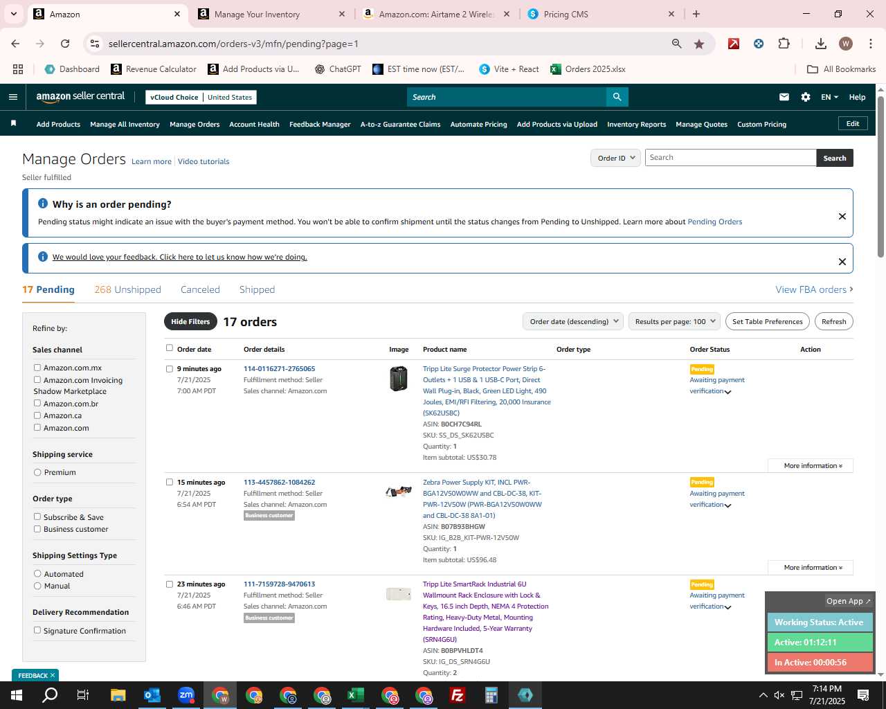This screenshot has width=886, height=709.
Task: Open the tab search dropdown arrow
Action: 15,14
